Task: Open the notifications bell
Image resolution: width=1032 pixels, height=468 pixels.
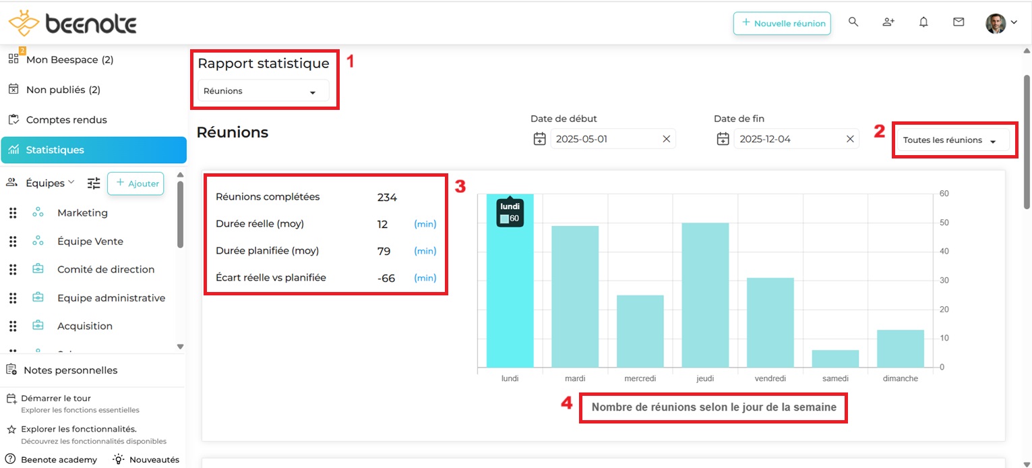Action: pyautogui.click(x=923, y=22)
